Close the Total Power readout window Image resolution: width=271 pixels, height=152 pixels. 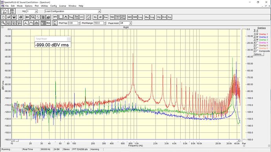click(x=69, y=39)
